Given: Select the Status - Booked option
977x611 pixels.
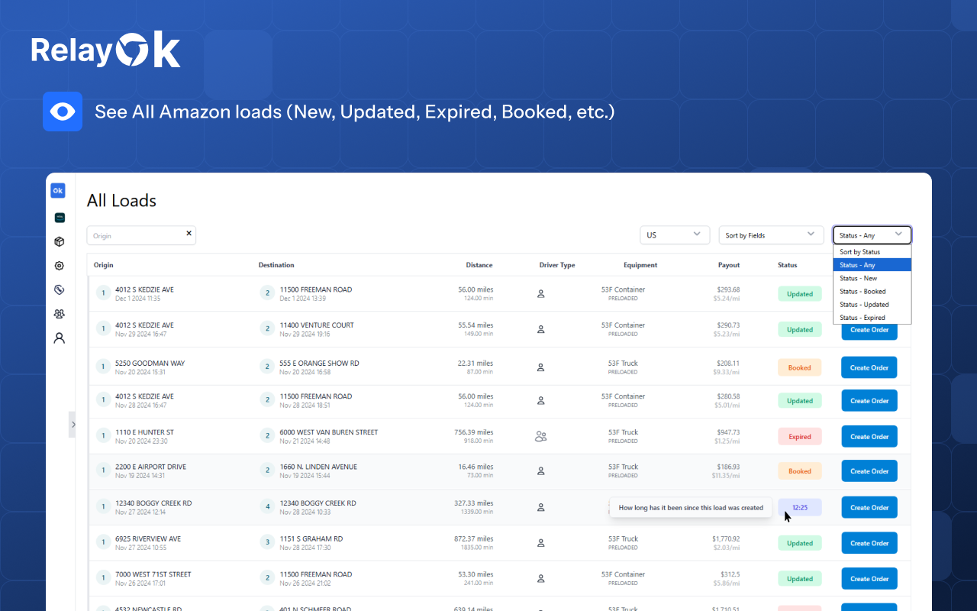Looking at the screenshot, I should (x=872, y=291).
